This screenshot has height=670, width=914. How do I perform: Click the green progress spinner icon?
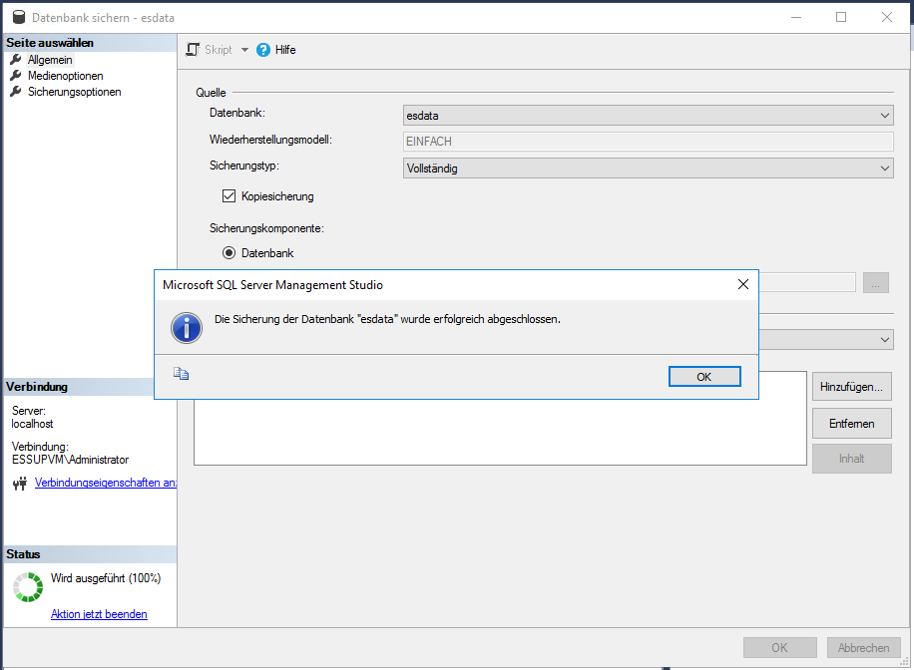[x=28, y=586]
